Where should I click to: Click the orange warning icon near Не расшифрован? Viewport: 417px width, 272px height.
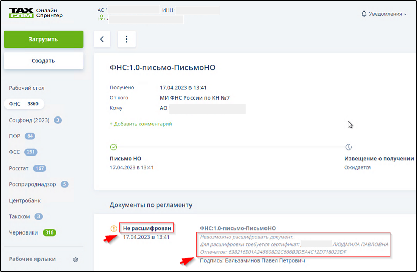tap(114, 228)
